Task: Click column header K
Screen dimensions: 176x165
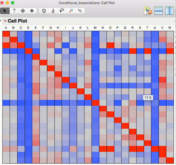Action: click(81, 28)
